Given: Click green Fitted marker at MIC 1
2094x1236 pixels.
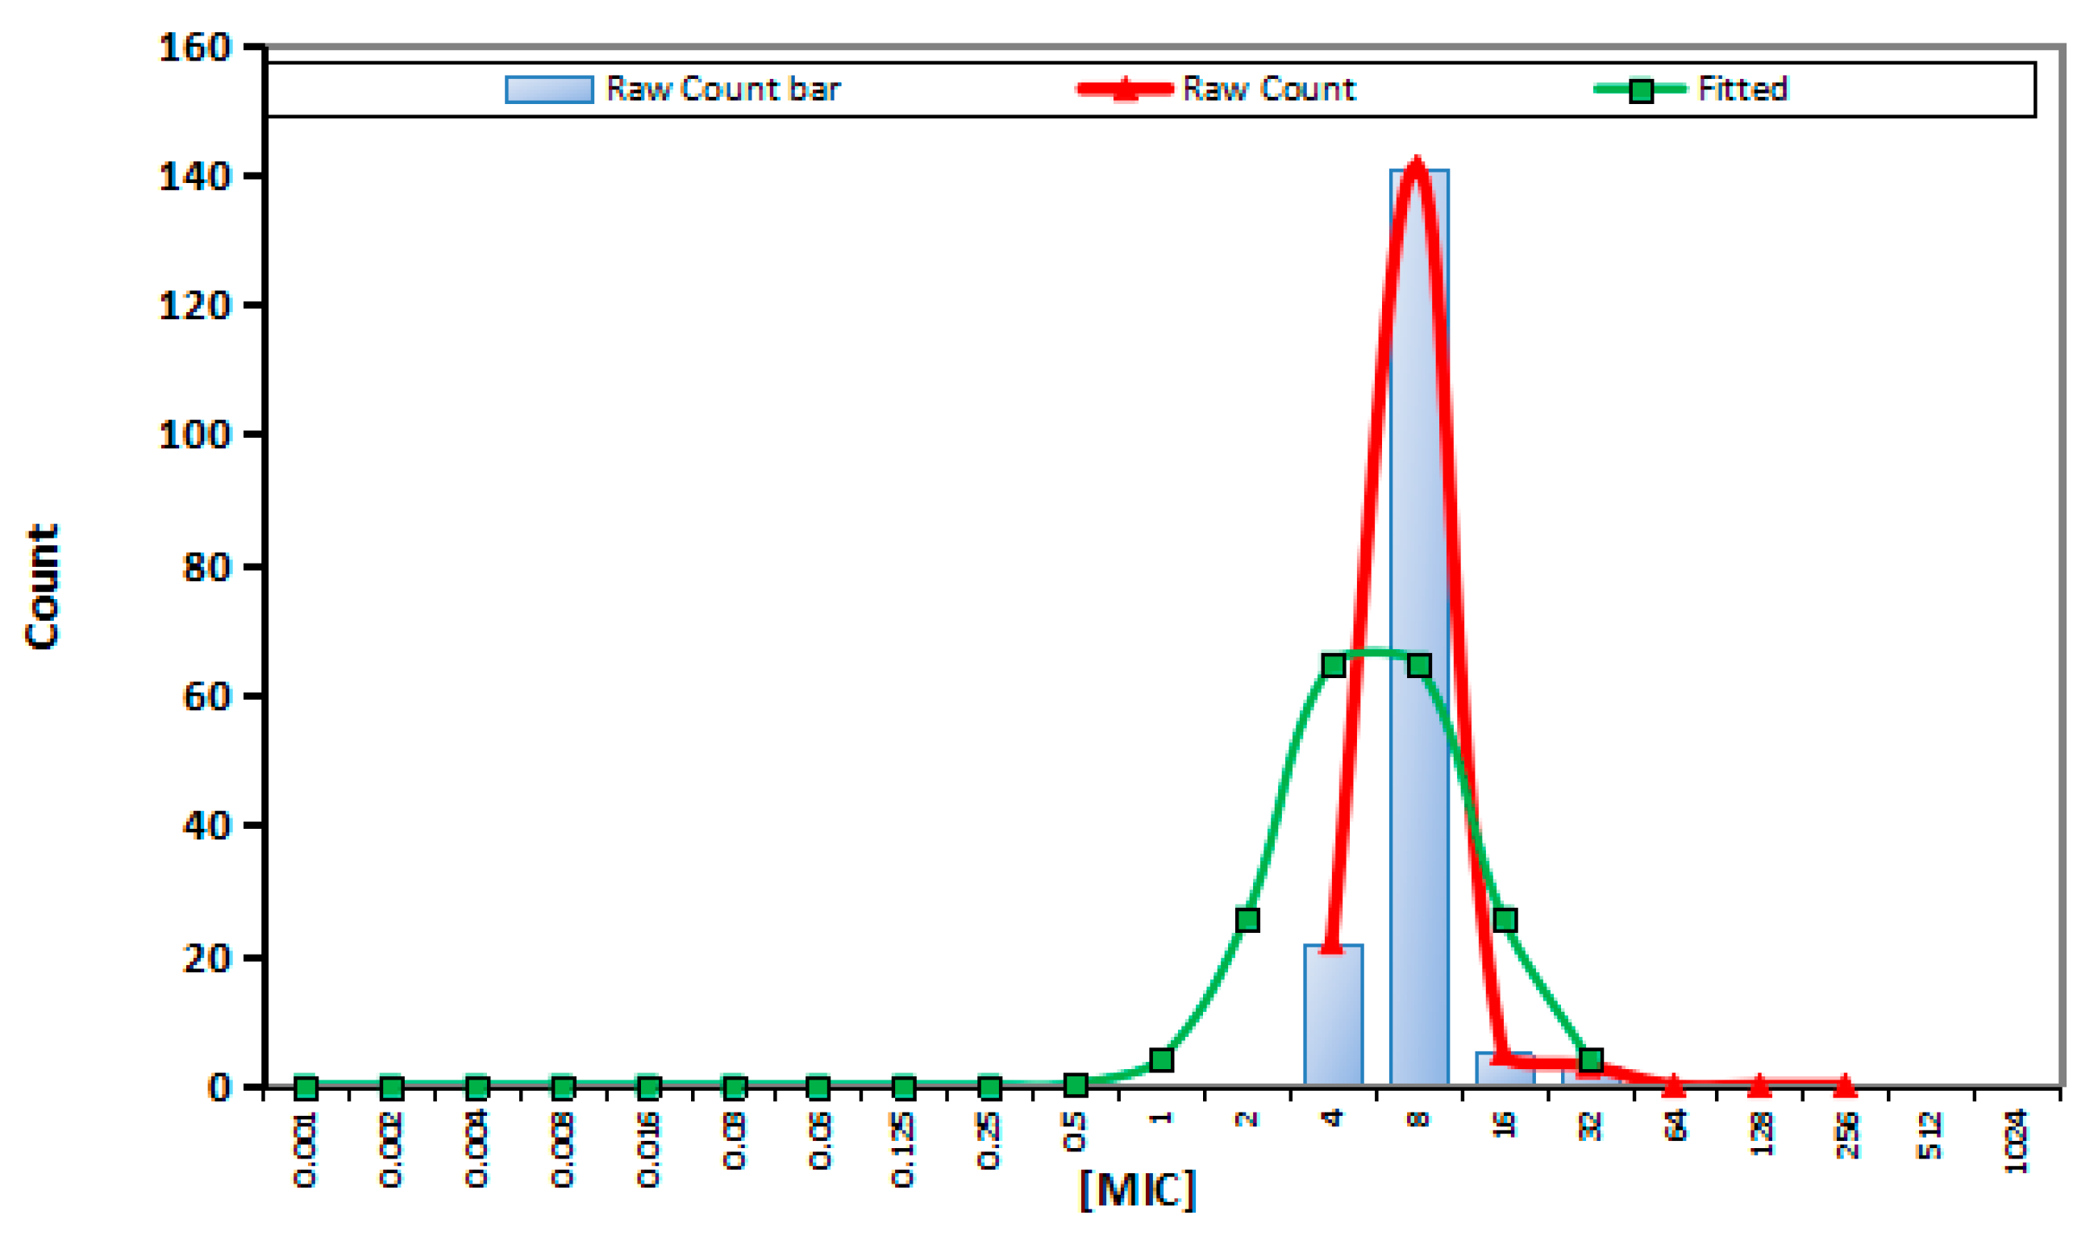Looking at the screenshot, I should click(x=1161, y=1059).
